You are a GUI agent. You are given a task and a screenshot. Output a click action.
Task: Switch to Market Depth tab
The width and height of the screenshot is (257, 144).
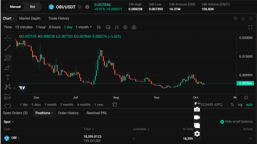[x=30, y=18]
